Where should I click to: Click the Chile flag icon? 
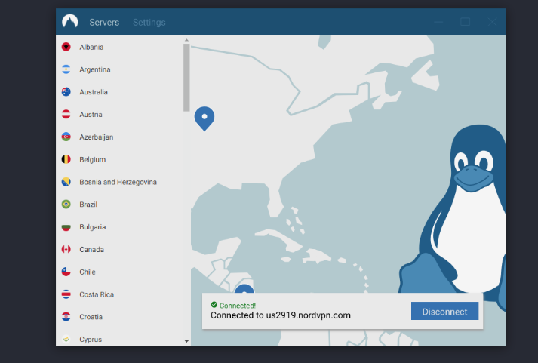tap(66, 272)
